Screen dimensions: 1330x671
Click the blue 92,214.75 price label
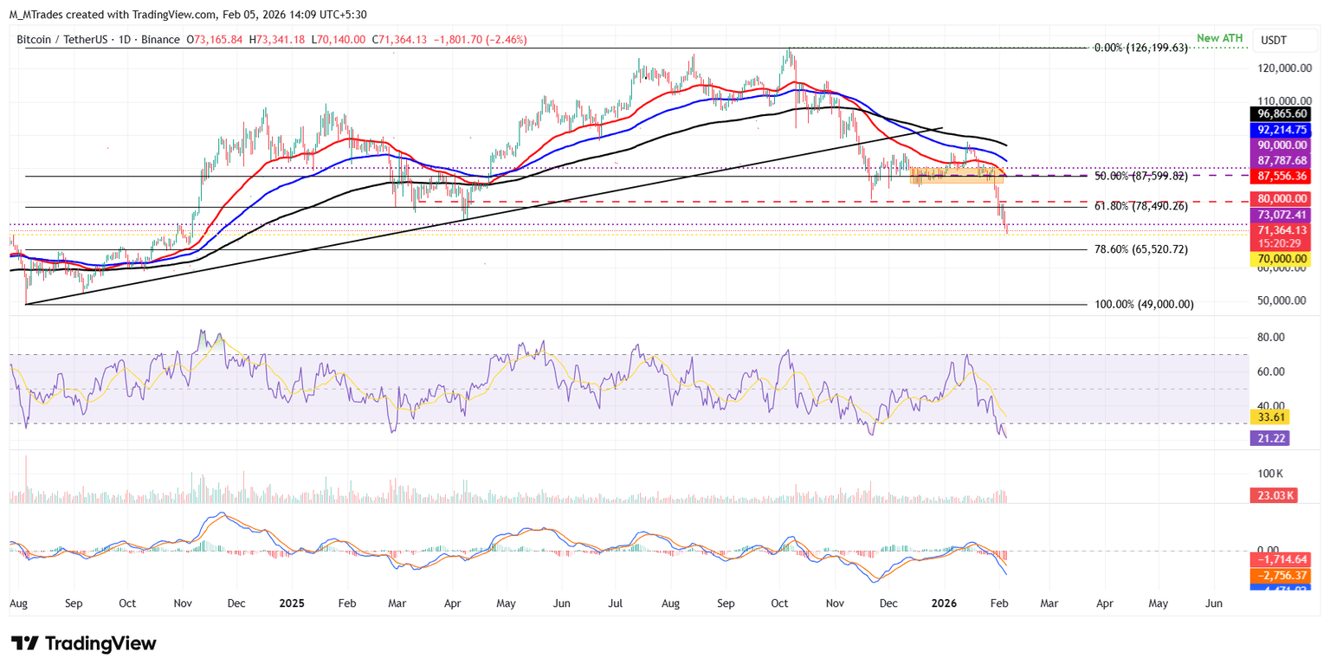click(1280, 130)
